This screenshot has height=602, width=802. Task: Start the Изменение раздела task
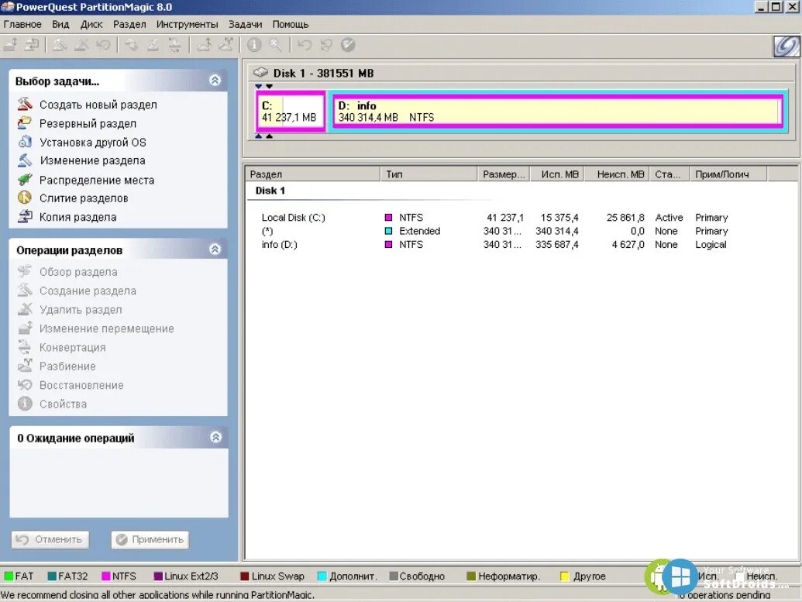(92, 160)
